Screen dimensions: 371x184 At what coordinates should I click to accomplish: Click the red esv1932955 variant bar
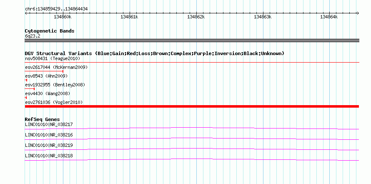click(30, 89)
